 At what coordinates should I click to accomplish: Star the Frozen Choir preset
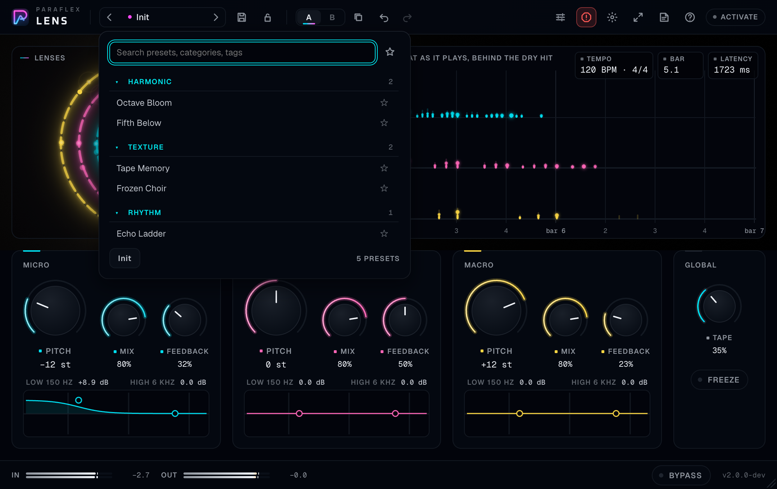384,188
